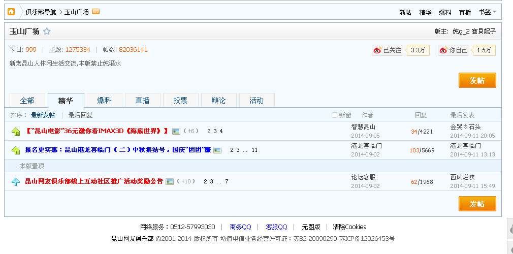Click image attachment icon on 昆山港龙喜临门 thread
The image size is (513, 254).
coord(217,150)
